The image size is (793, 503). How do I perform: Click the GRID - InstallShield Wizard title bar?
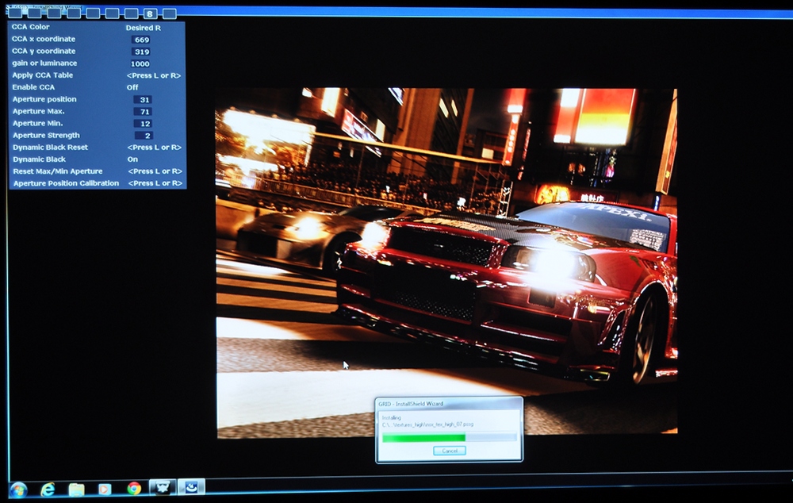[449, 404]
